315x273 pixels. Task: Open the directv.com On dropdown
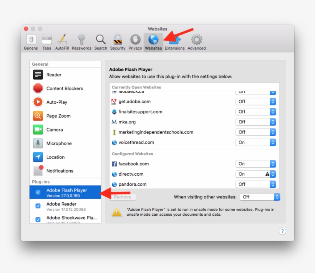[x=255, y=174]
